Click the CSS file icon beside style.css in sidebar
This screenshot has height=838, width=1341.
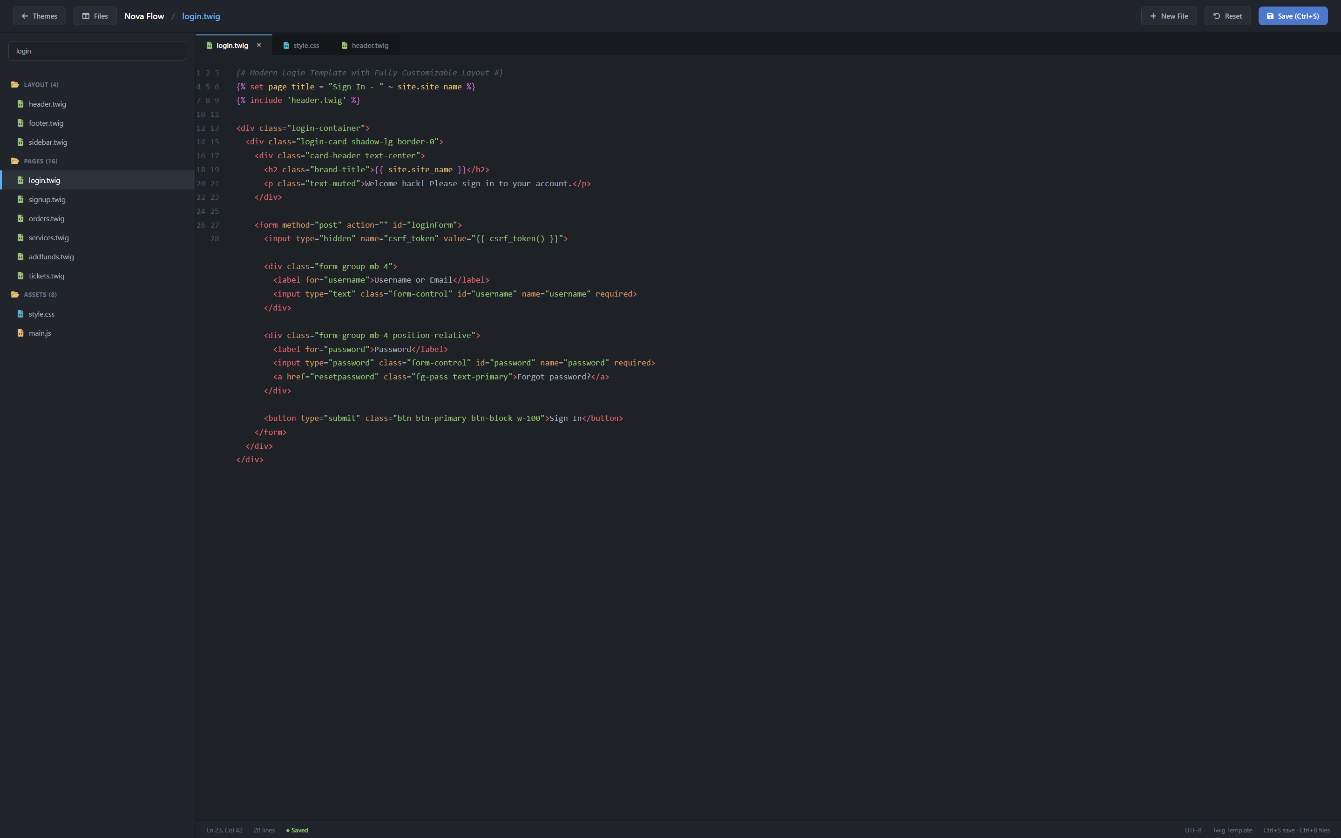coord(20,314)
